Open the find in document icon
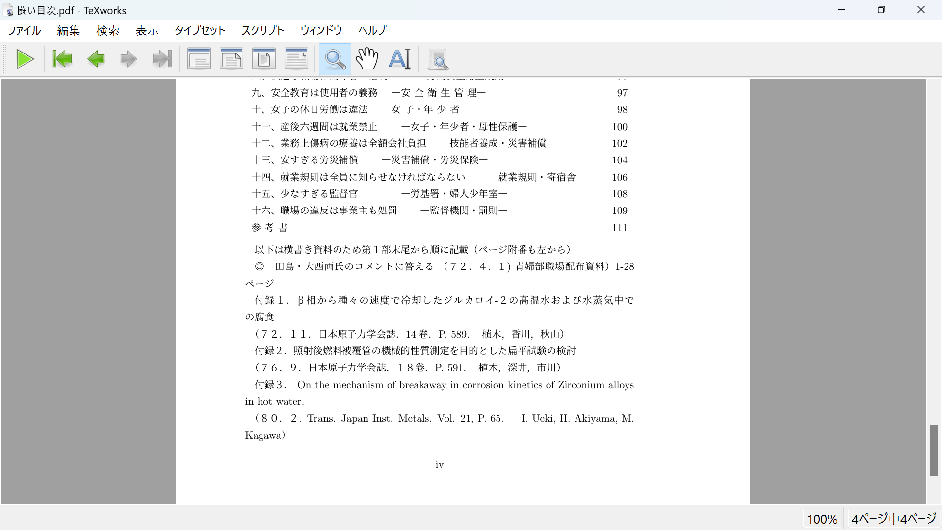 [438, 59]
